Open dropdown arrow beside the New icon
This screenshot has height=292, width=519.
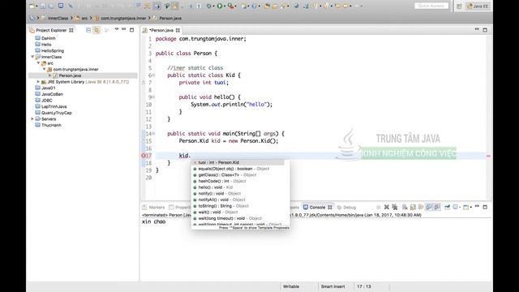(36, 6)
